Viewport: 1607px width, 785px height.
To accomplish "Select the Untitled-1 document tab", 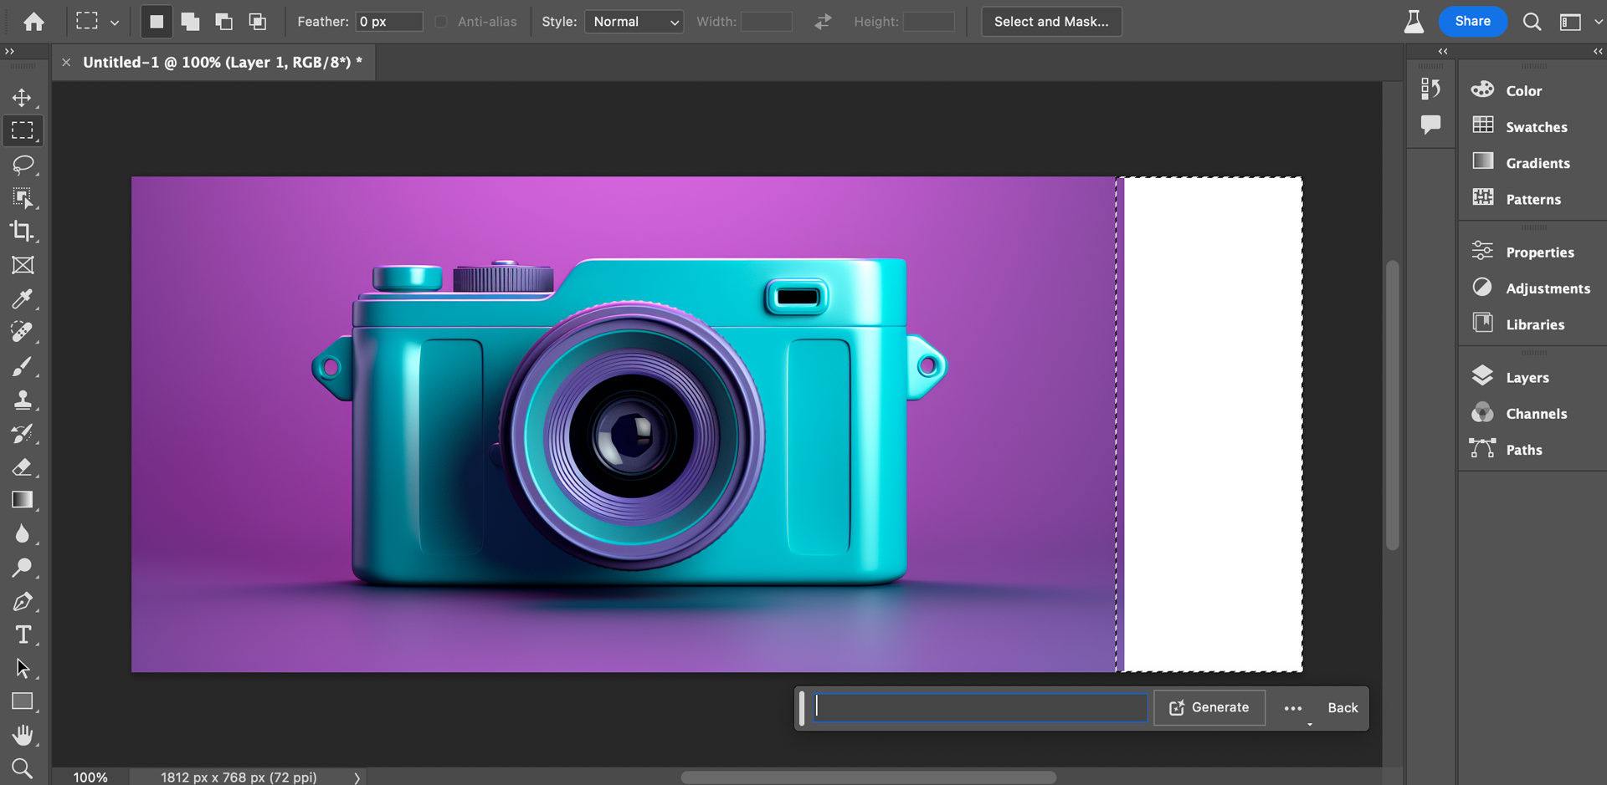I will 223,62.
